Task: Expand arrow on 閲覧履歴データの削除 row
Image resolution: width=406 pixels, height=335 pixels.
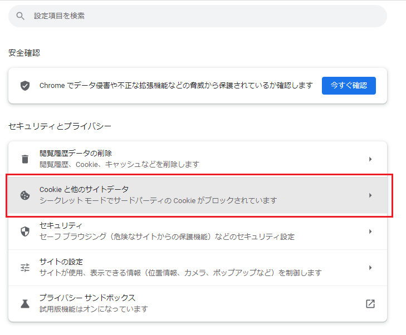Action: pyautogui.click(x=370, y=159)
